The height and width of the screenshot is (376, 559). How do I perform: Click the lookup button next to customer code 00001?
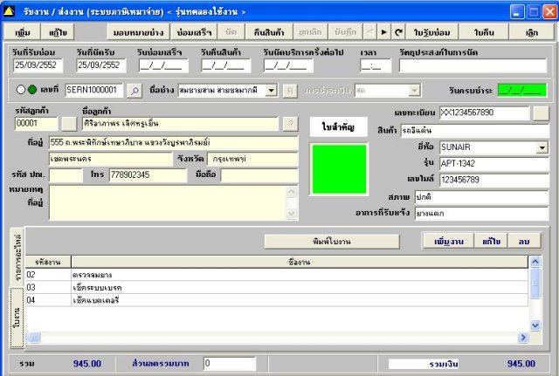(x=69, y=124)
